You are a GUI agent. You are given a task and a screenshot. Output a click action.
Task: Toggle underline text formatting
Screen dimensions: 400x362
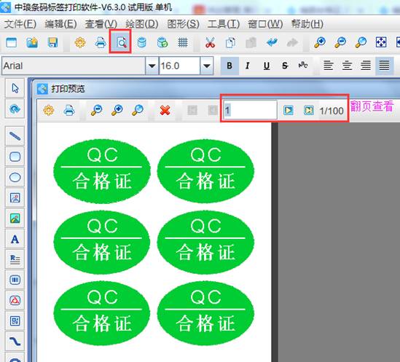tap(267, 66)
